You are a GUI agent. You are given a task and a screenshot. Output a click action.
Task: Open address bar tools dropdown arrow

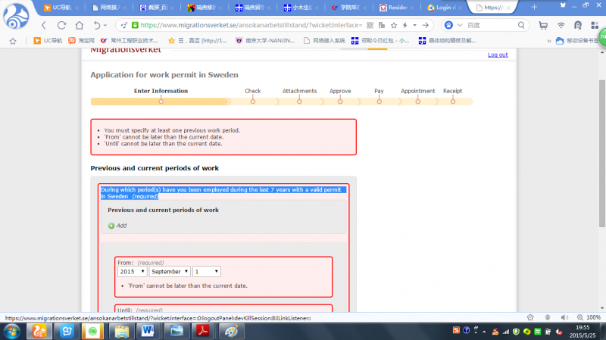click(x=414, y=26)
